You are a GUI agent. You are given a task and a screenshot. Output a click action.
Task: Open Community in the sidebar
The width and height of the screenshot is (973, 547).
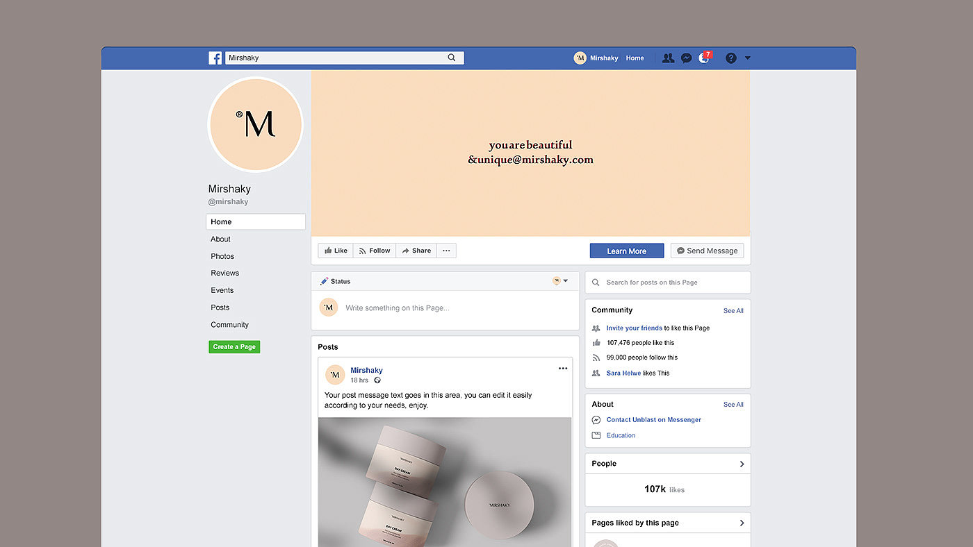tap(229, 325)
